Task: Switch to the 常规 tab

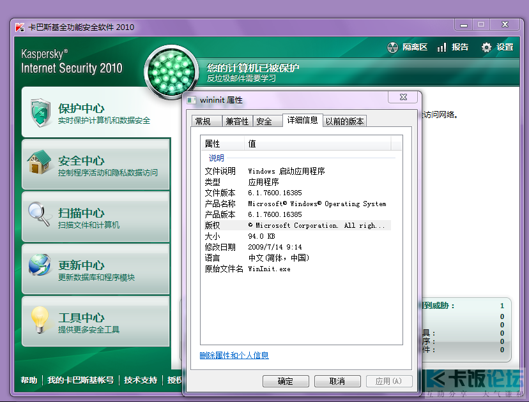Action: [x=206, y=121]
